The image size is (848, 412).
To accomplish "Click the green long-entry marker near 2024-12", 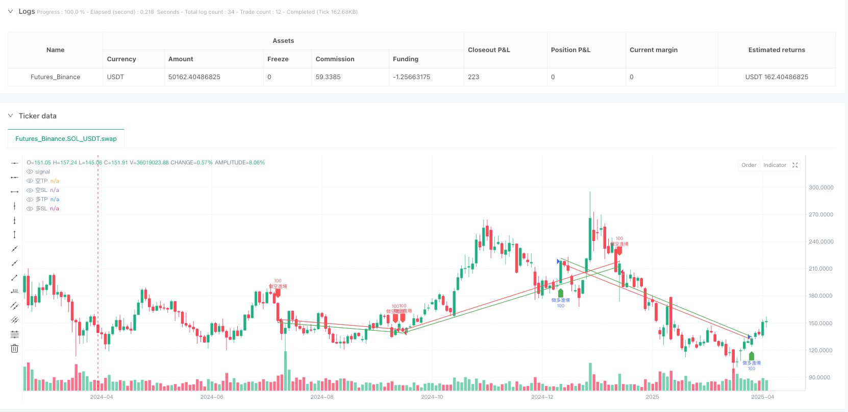I will pos(560,293).
